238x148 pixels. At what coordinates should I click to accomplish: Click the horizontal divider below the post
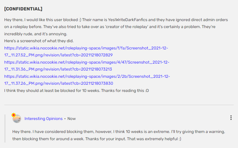(119, 105)
